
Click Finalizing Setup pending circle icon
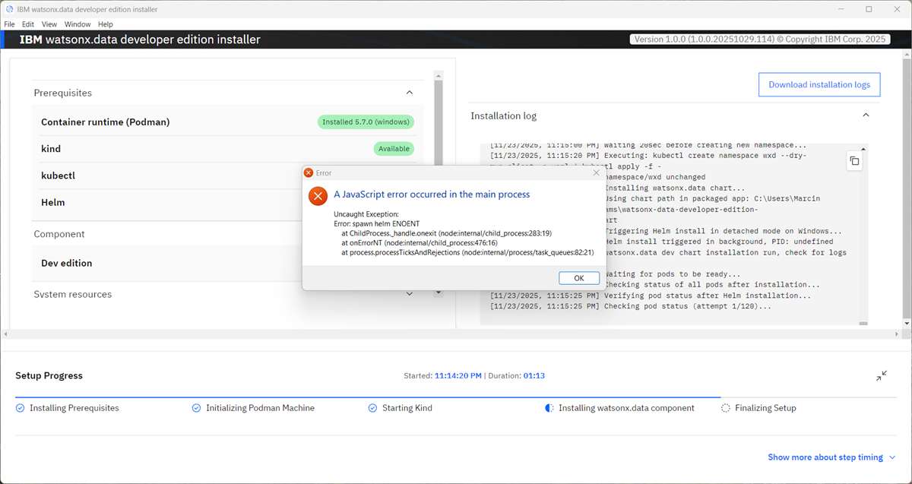pyautogui.click(x=726, y=408)
